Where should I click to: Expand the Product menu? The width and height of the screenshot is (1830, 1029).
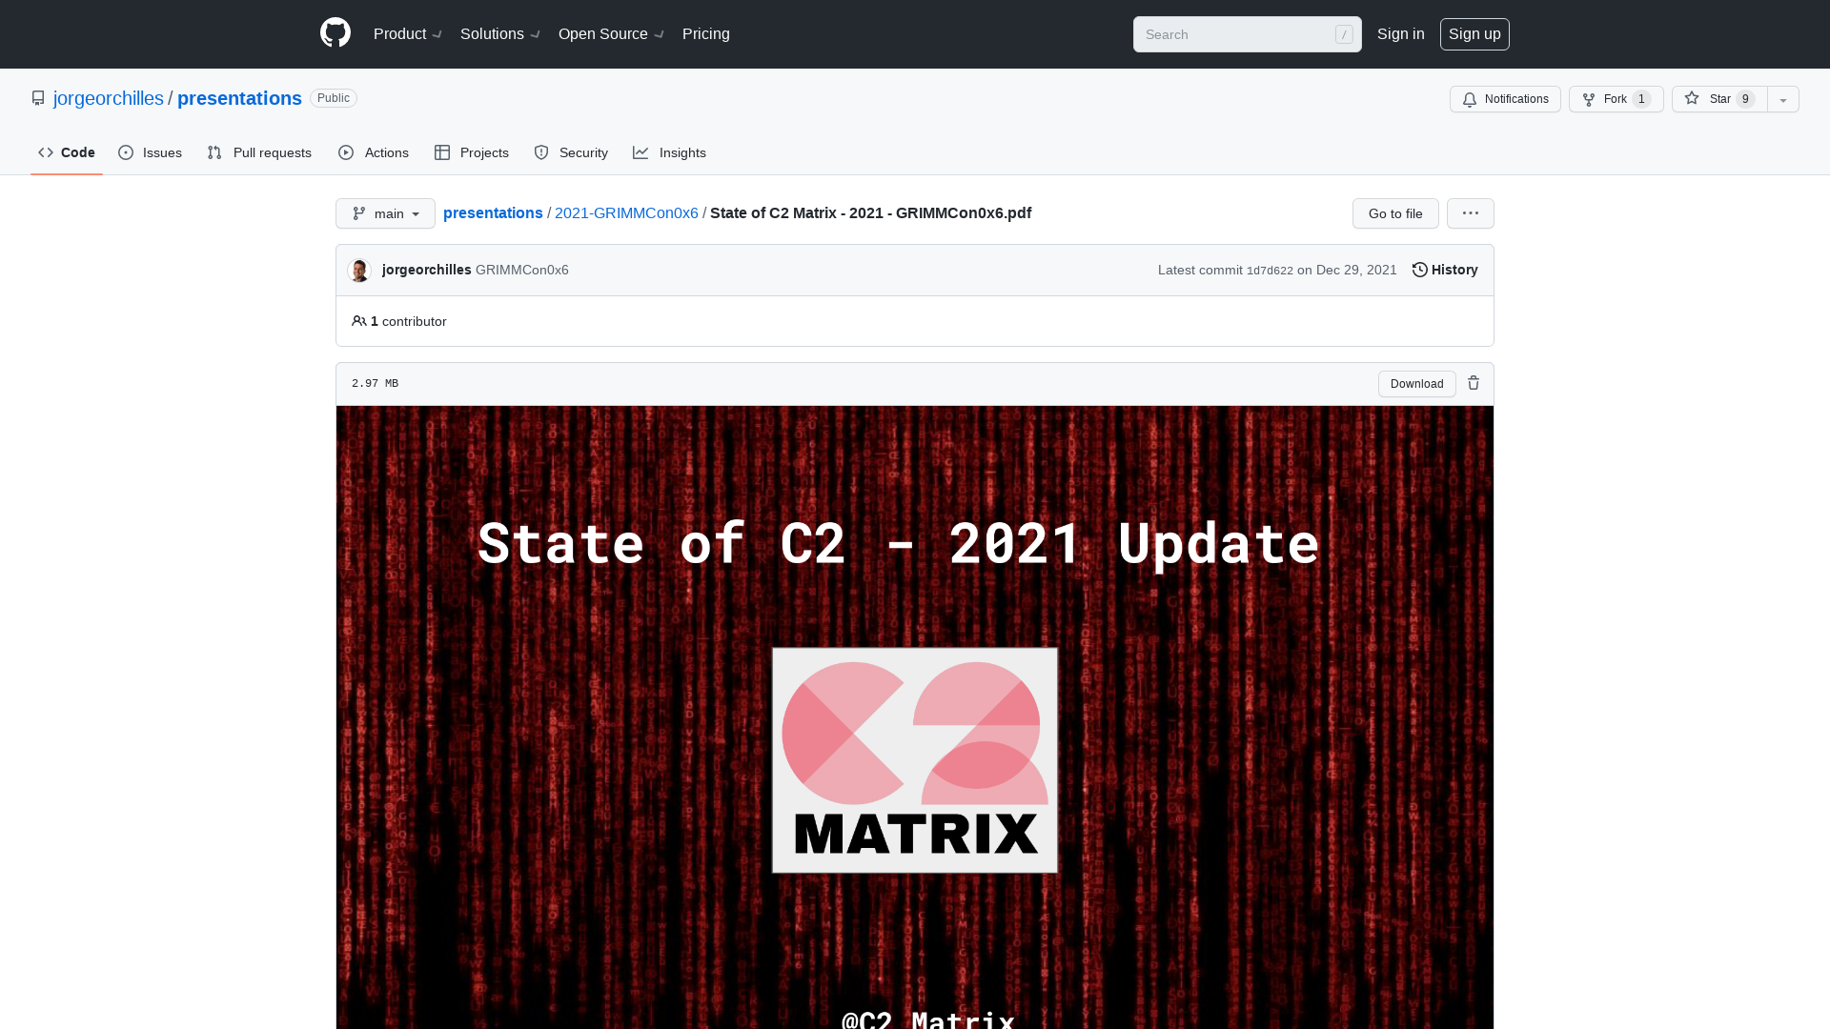408,33
